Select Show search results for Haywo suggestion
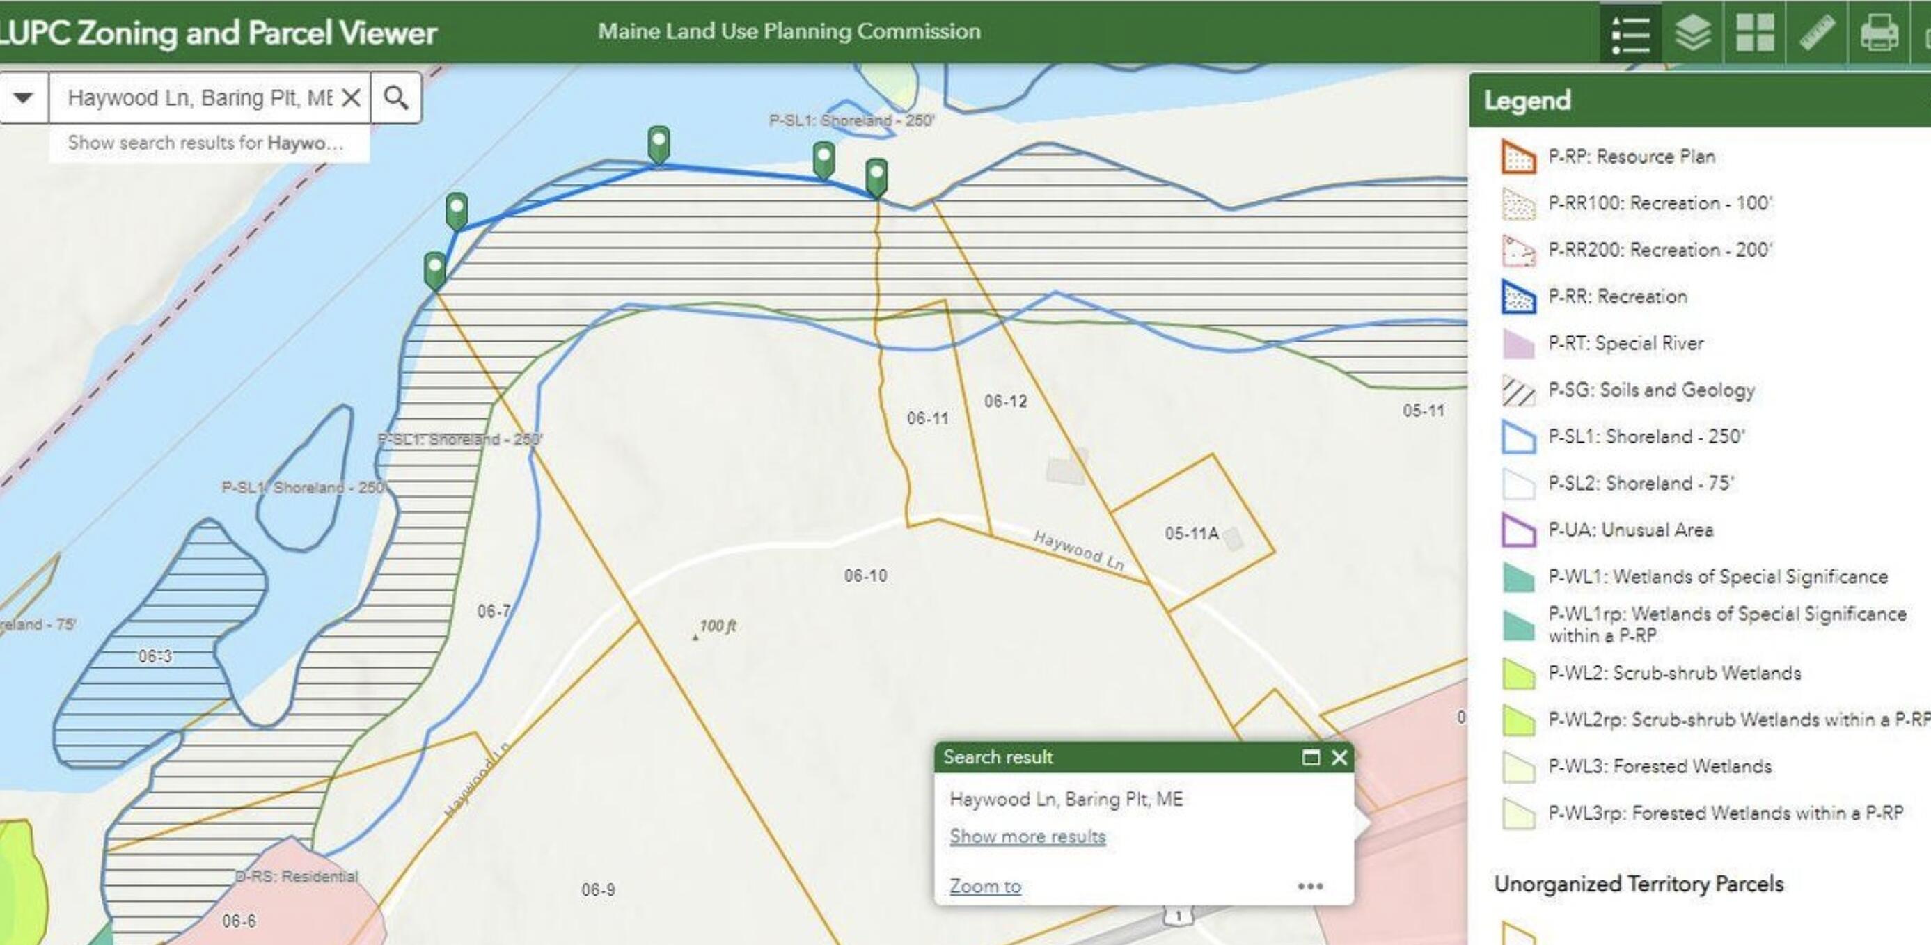1931x945 pixels. pos(206,143)
